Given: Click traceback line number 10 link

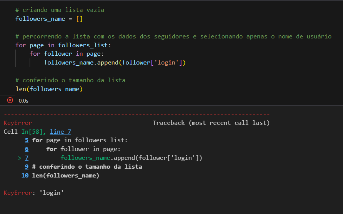Looking at the screenshot, I should pos(25,176).
